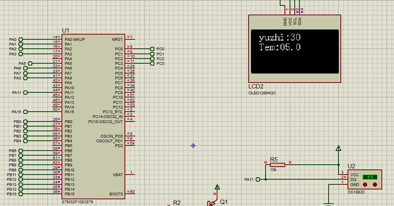The image size is (394, 206).
Task: Select the PC0 terminal circle right of U1
Action: point(152,49)
